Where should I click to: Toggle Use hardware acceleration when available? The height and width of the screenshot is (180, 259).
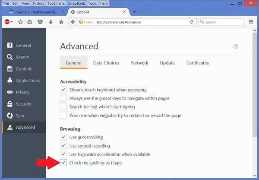point(63,154)
